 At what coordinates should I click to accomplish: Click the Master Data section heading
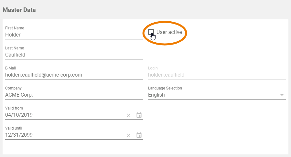(x=19, y=10)
